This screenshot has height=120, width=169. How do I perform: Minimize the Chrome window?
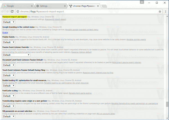pos(149,3)
